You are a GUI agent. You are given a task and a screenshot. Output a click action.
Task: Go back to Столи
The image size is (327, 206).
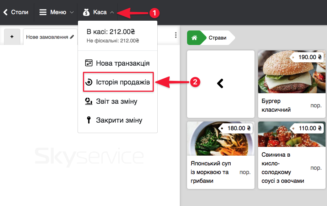pyautogui.click(x=16, y=12)
